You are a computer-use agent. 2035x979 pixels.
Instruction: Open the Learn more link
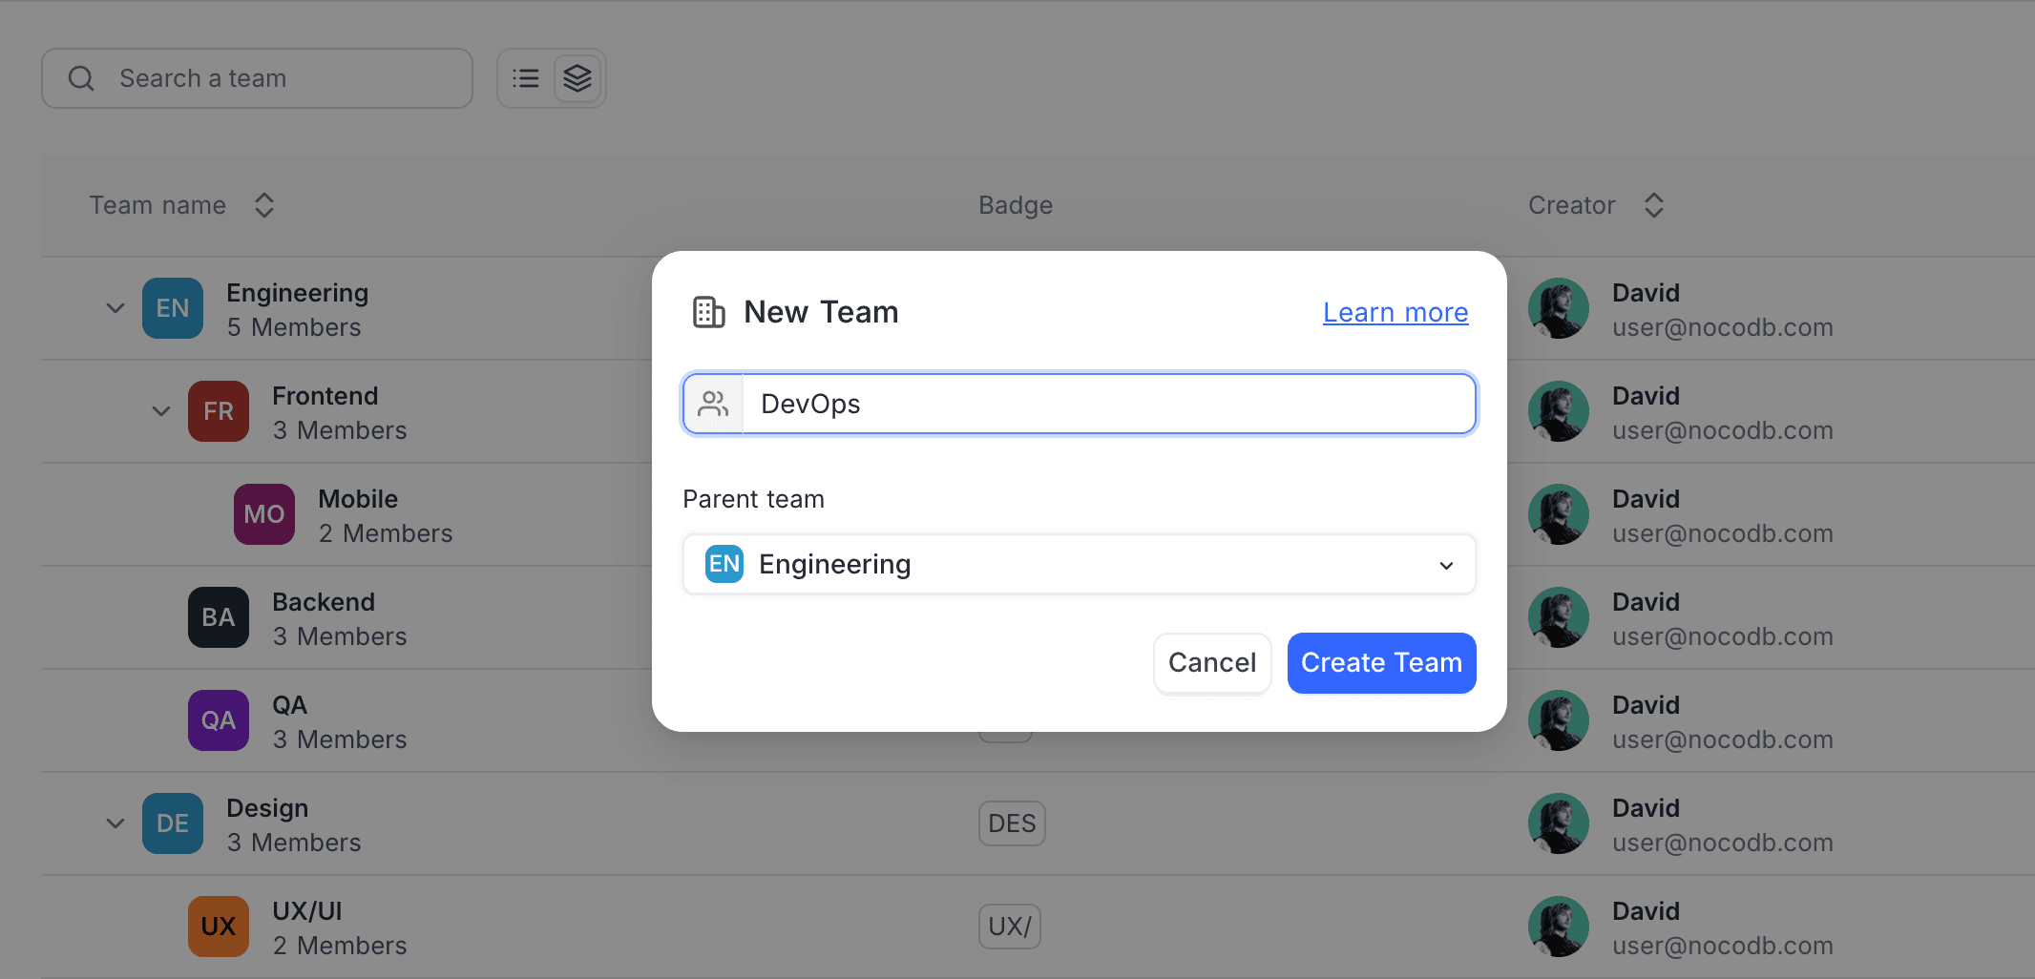[1395, 313]
